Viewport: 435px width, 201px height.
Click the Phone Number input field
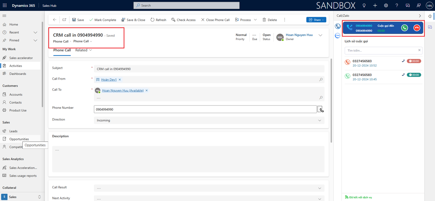click(x=205, y=109)
